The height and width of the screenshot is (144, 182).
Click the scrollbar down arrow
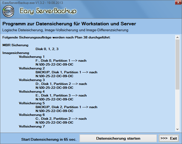[x=177, y=129]
